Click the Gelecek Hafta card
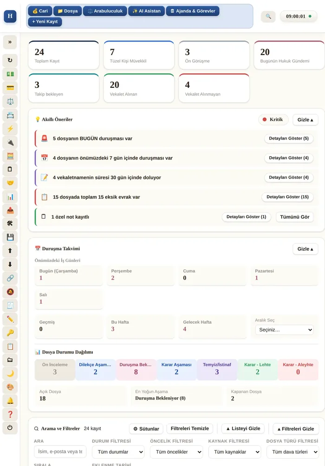 point(213,326)
